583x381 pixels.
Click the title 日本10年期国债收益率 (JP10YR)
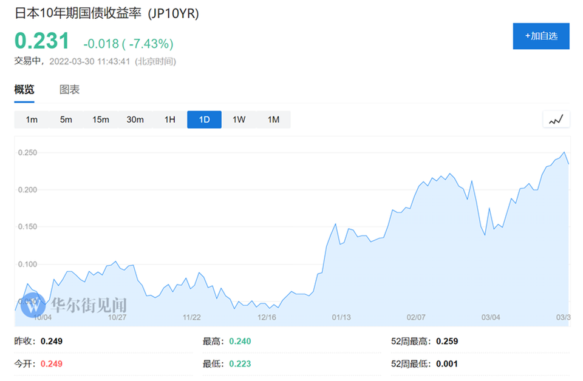106,13
